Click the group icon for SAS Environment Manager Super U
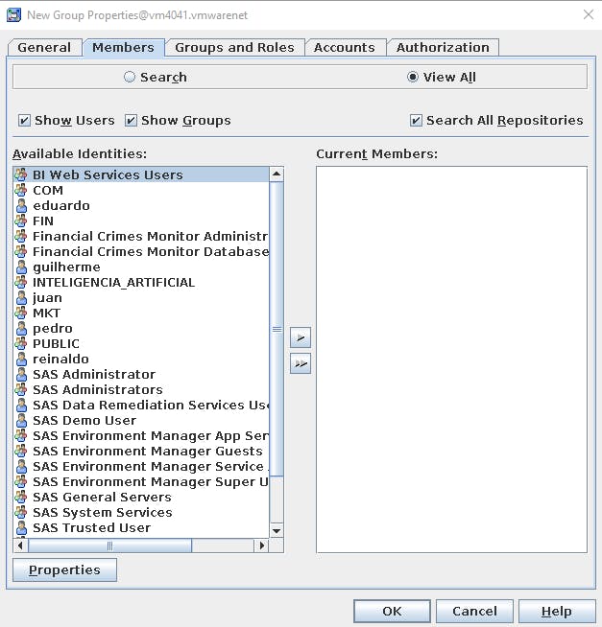This screenshot has height=627, width=602. tap(21, 481)
